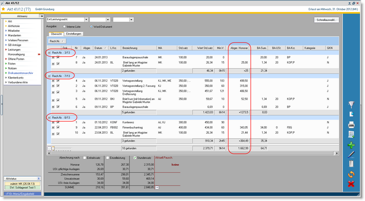Expand row details for Nr 6 Barauslagenpauschale

pos(53,107)
